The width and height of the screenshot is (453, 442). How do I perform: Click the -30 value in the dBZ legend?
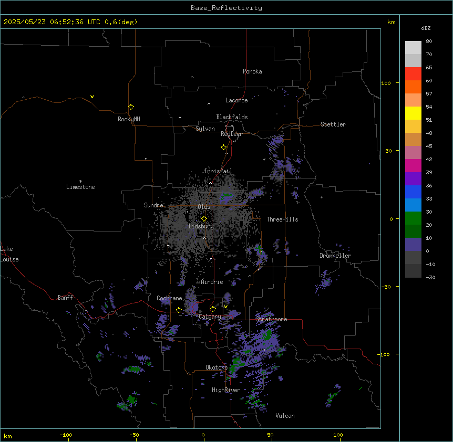[x=430, y=277]
